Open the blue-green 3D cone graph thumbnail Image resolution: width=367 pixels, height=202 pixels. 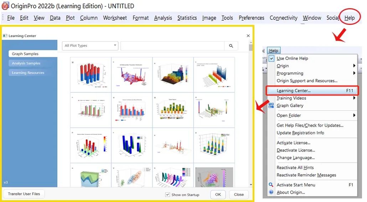[x=132, y=145]
